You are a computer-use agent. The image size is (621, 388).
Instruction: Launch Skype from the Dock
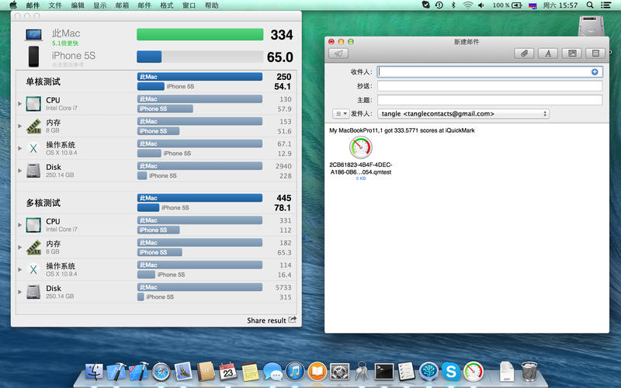(x=451, y=372)
